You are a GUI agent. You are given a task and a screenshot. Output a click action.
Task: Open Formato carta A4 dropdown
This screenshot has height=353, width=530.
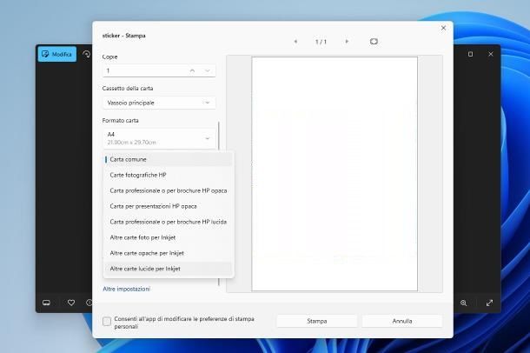pyautogui.click(x=159, y=138)
